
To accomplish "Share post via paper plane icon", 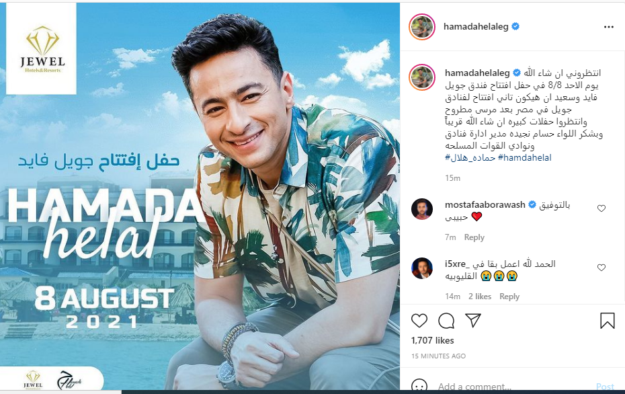I will (x=473, y=320).
